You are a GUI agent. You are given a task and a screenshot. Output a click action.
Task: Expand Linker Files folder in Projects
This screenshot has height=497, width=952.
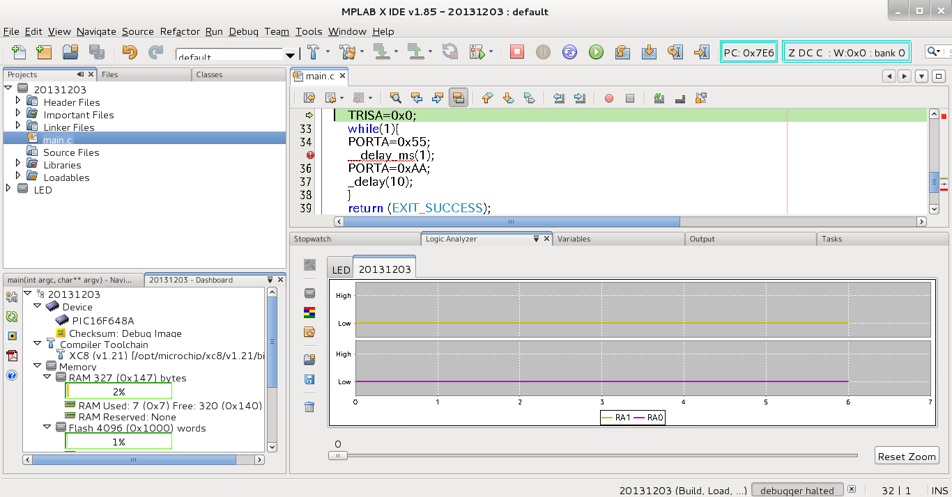coord(19,127)
